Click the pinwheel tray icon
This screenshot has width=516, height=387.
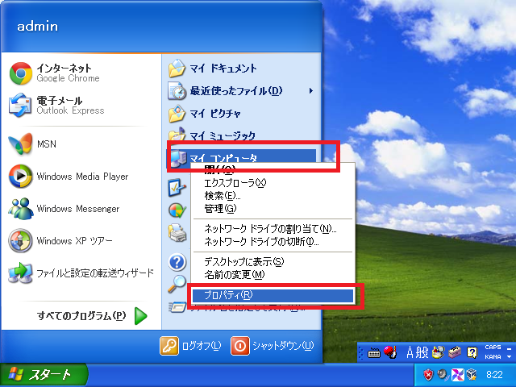click(458, 374)
